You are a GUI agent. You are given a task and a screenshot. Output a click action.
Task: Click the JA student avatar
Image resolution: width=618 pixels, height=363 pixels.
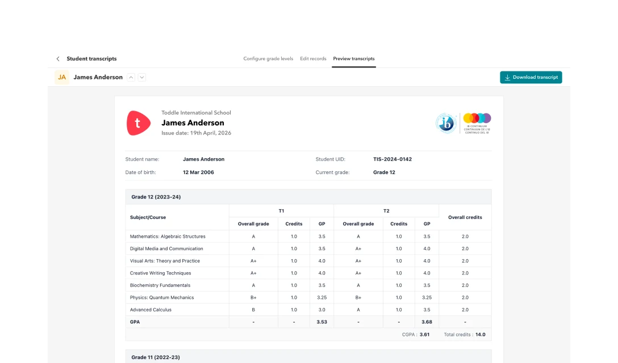coord(62,77)
